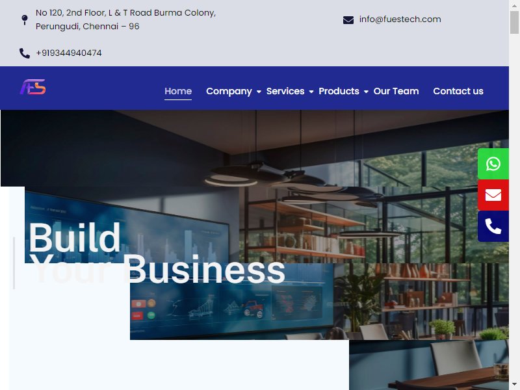Click the info@fuestech.com email link
The height and width of the screenshot is (390, 520).
pos(400,19)
